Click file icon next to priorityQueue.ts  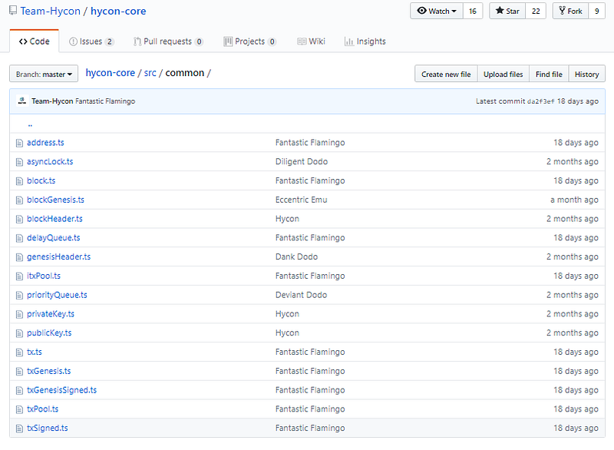20,296
